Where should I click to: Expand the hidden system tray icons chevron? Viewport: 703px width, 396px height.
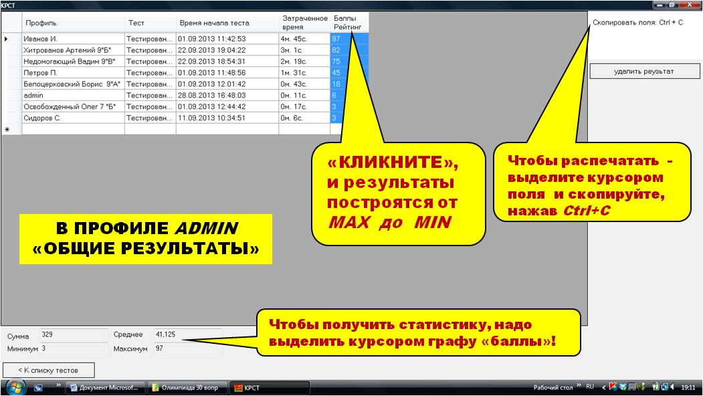pyautogui.click(x=604, y=387)
